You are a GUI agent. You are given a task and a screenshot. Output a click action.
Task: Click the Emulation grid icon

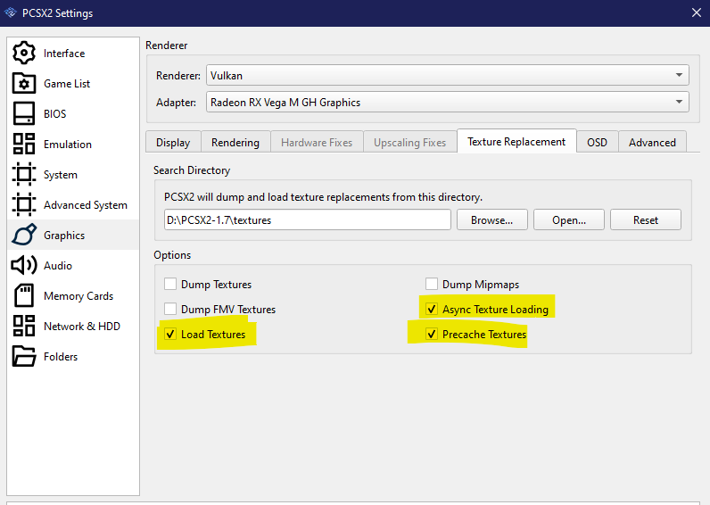23,144
